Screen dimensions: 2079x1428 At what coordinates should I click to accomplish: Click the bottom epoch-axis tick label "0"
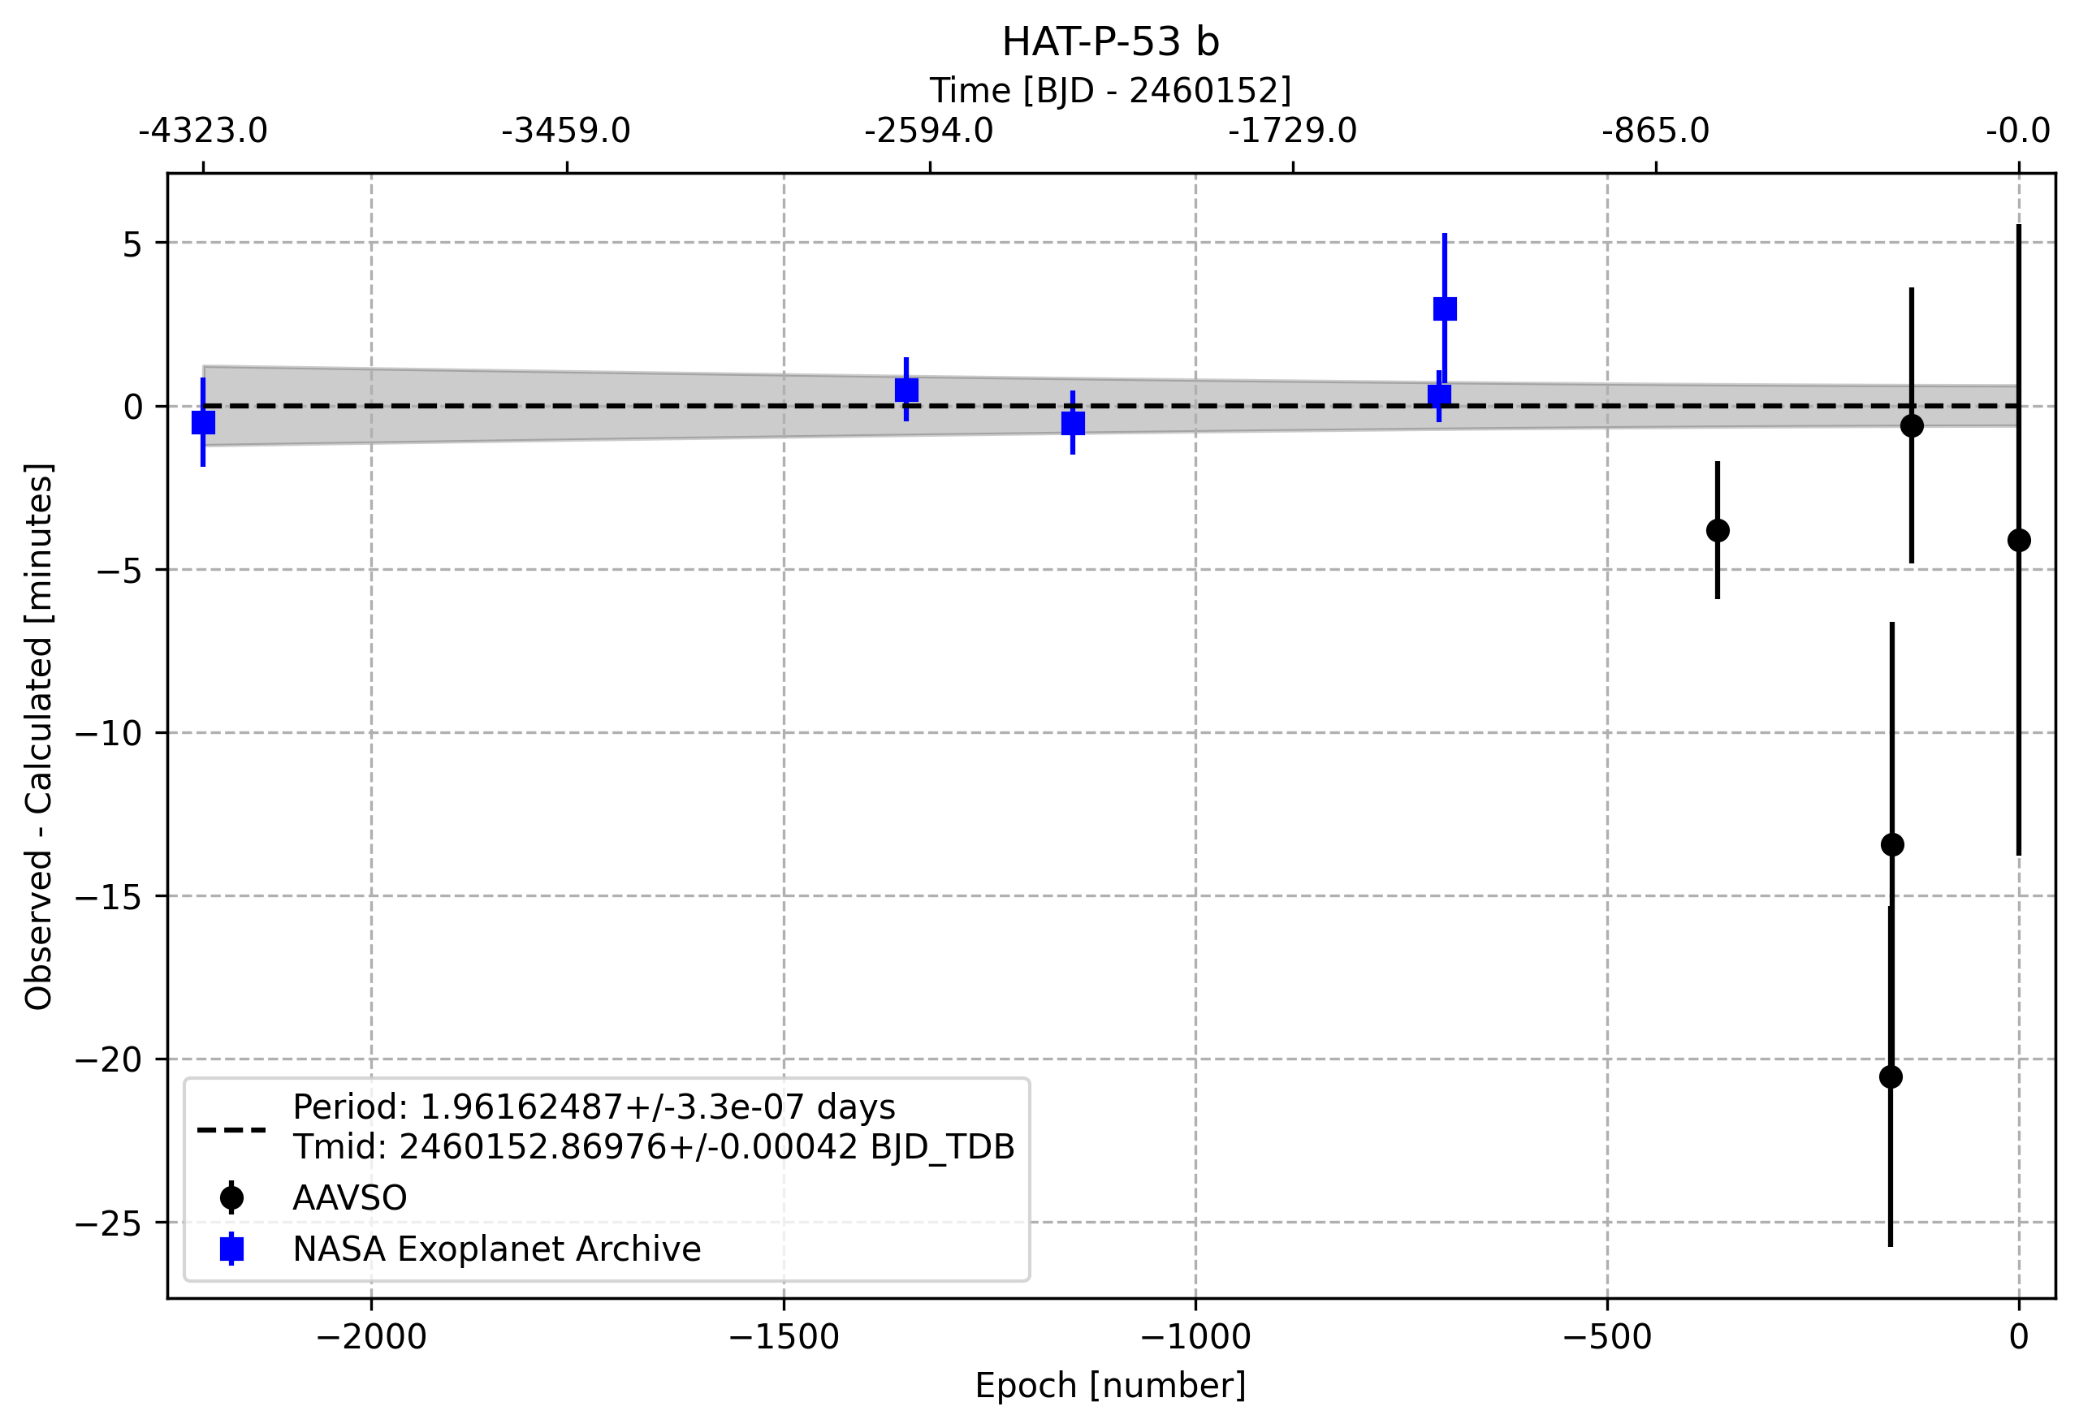point(2018,1338)
